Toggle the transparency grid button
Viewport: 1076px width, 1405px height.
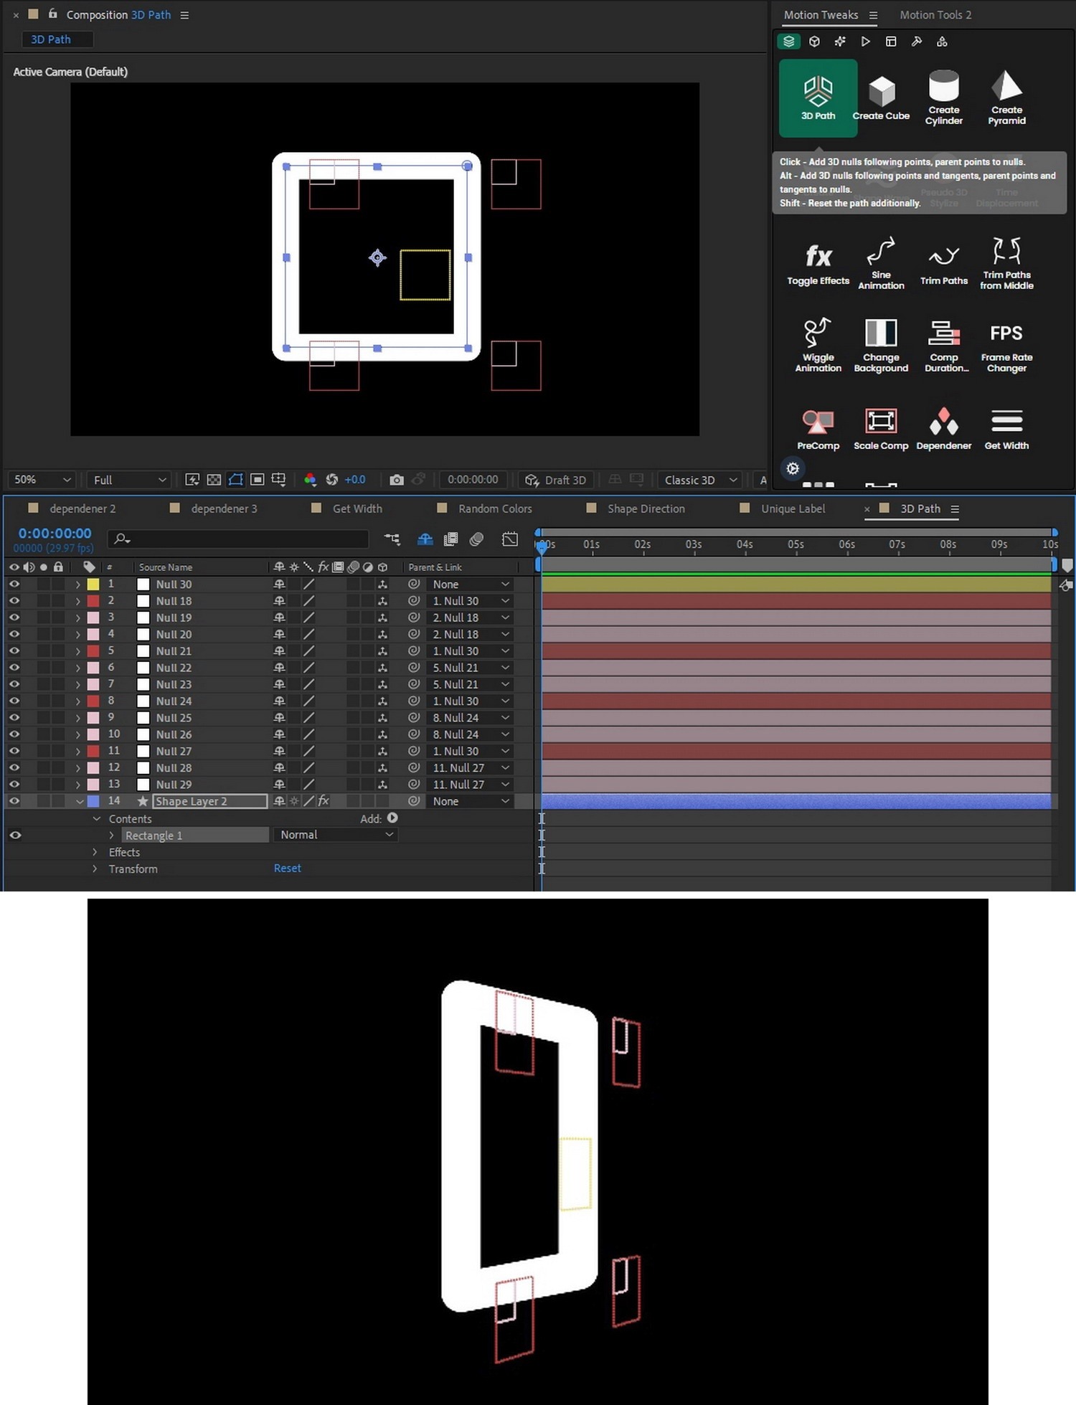pyautogui.click(x=214, y=480)
